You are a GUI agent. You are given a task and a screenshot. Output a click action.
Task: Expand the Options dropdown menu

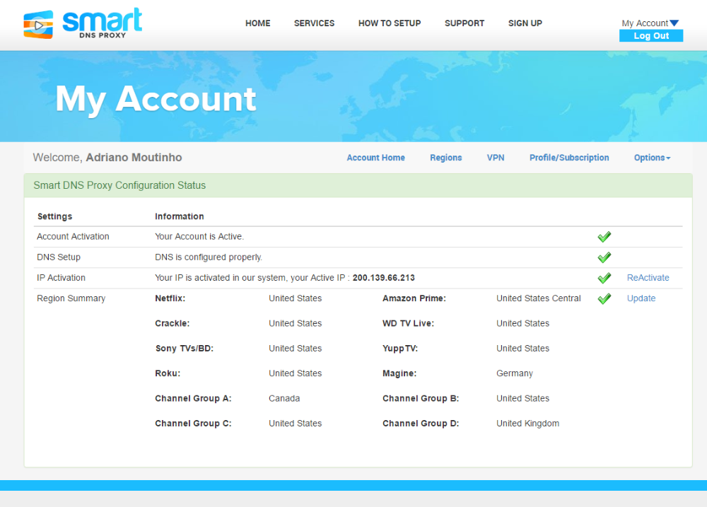click(x=652, y=158)
